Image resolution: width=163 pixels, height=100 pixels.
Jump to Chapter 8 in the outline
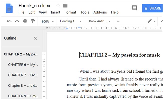23,85
